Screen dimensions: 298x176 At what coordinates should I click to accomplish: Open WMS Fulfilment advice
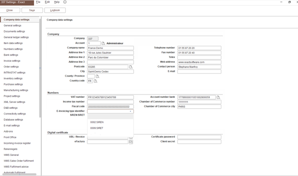click(16, 167)
